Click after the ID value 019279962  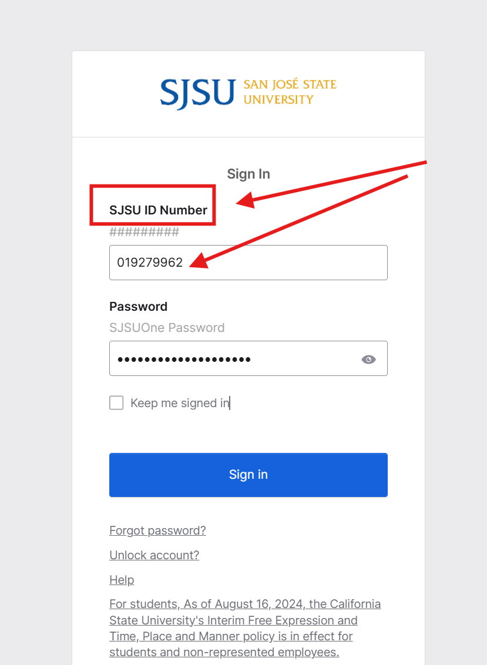[187, 263]
